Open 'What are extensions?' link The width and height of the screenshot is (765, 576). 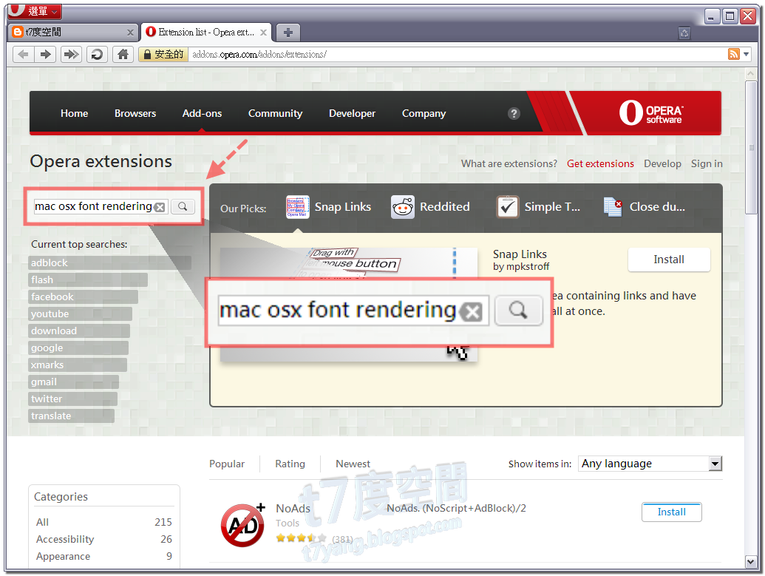pos(509,163)
